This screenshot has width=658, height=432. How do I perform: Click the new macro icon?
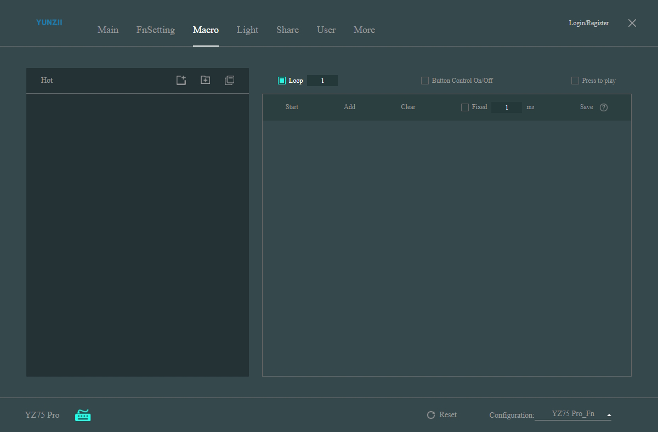[181, 80]
